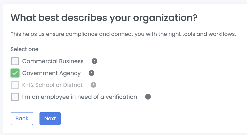247x135 pixels.
Task: Tick the K-12 School or District checkbox
Action: click(x=15, y=85)
